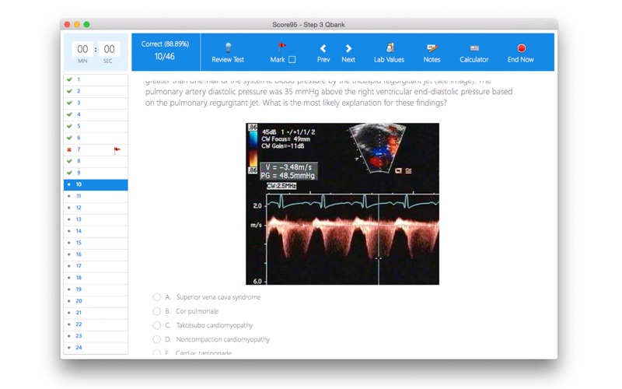Click the green checkmark on question 1
Viewport: 622px width, 389px height.
[x=69, y=79]
